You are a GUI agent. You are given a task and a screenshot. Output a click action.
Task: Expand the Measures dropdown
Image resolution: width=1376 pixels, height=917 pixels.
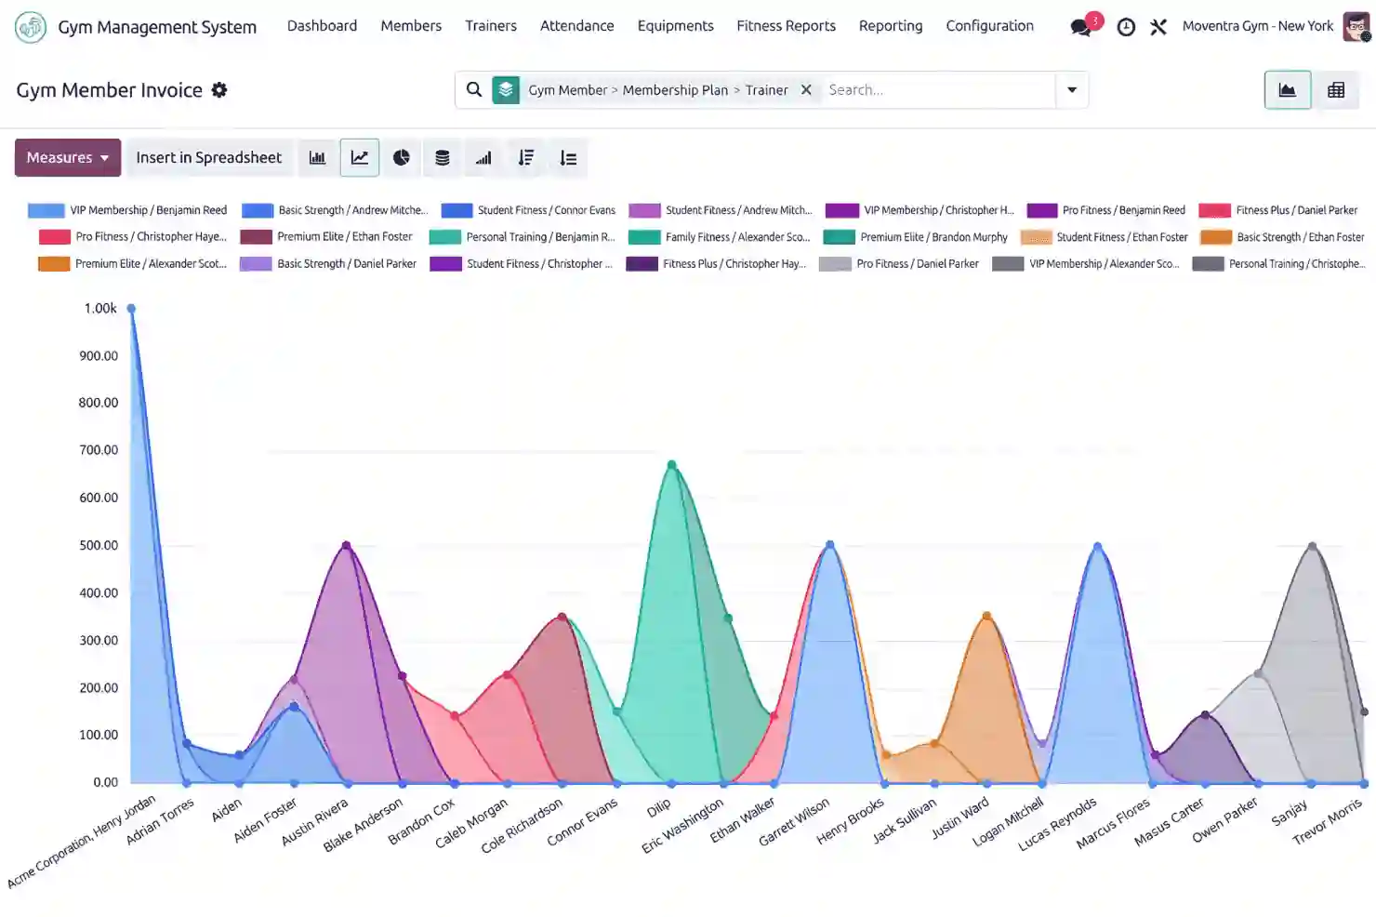point(68,158)
